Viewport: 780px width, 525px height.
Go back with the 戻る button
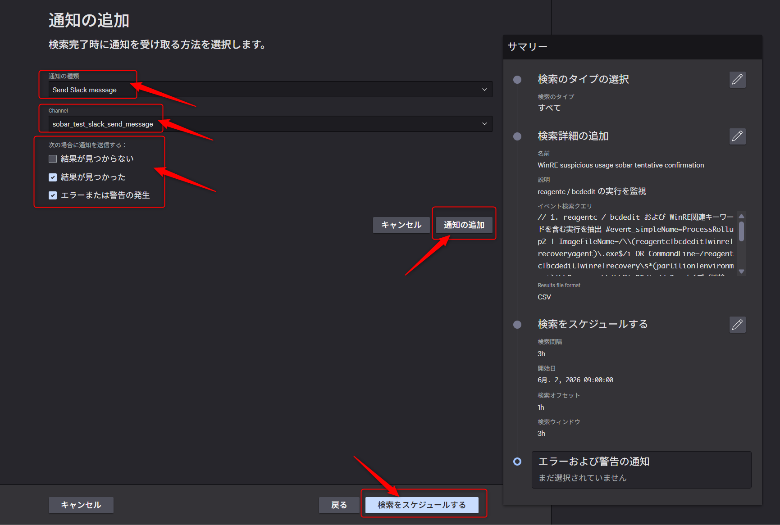click(x=339, y=505)
